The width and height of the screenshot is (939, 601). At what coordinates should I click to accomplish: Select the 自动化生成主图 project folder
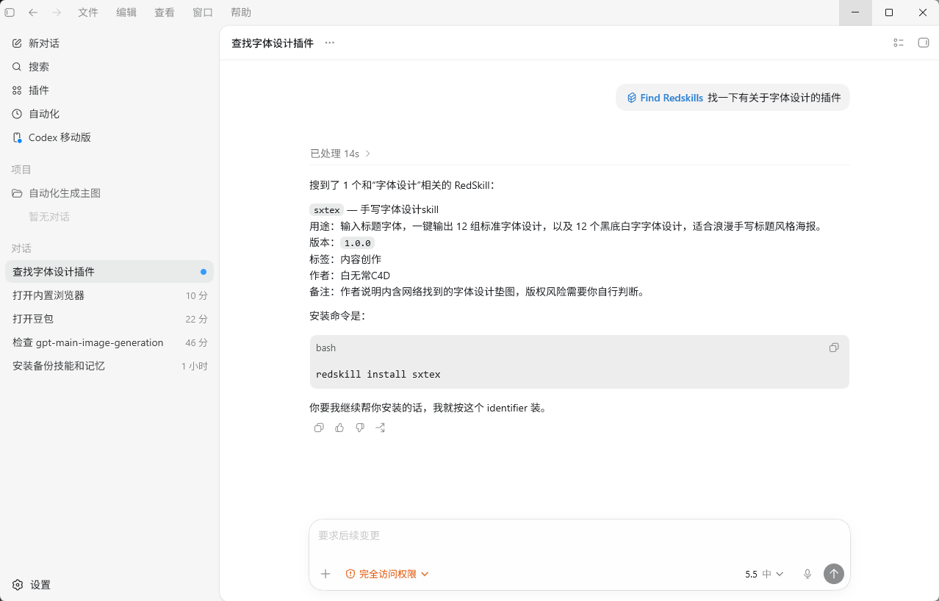coord(109,193)
